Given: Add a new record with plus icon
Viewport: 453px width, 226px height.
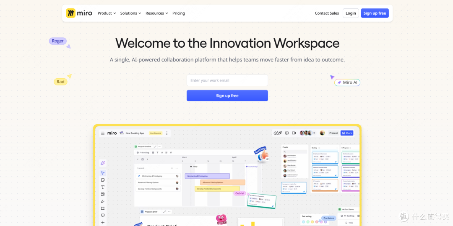Looking at the screenshot, I should [172, 168].
